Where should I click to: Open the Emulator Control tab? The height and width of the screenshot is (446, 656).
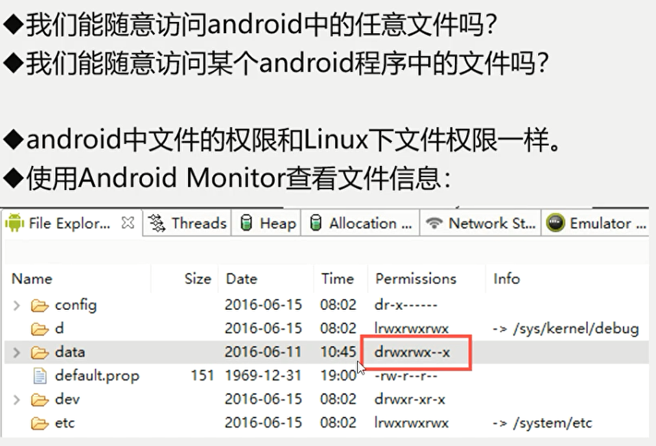tap(596, 224)
